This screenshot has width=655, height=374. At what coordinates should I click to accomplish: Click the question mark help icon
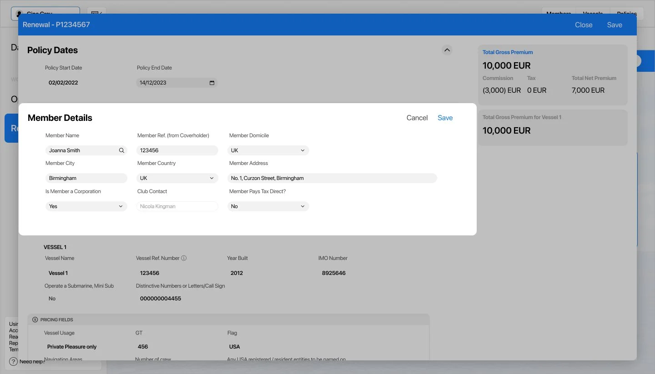[13, 362]
